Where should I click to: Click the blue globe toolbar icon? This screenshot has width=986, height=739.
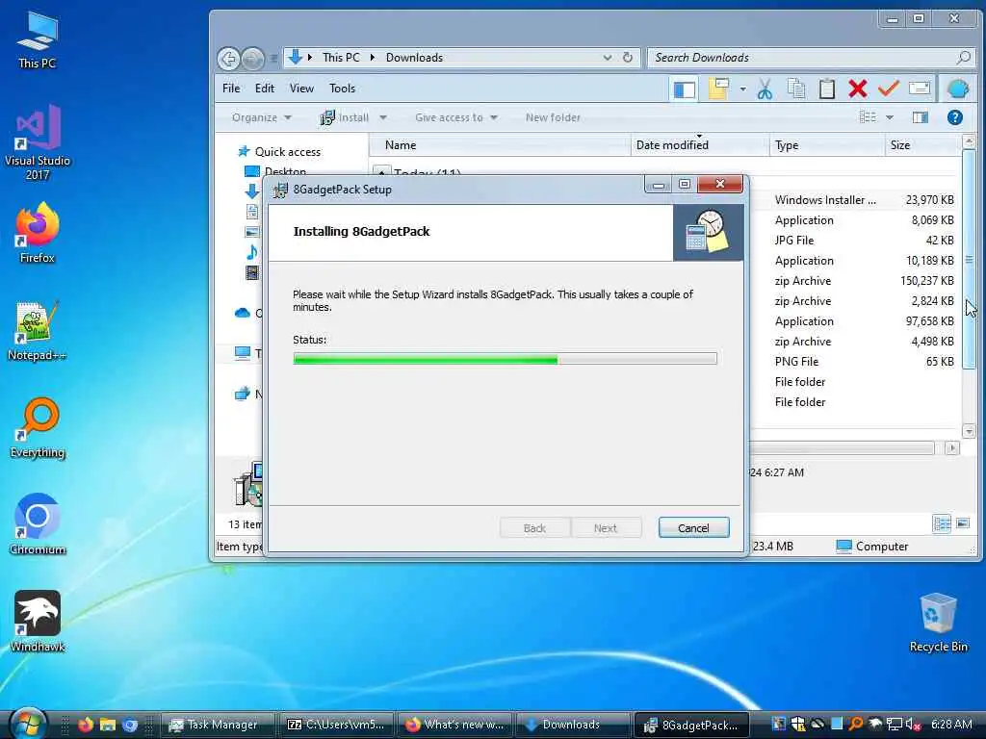click(x=958, y=89)
